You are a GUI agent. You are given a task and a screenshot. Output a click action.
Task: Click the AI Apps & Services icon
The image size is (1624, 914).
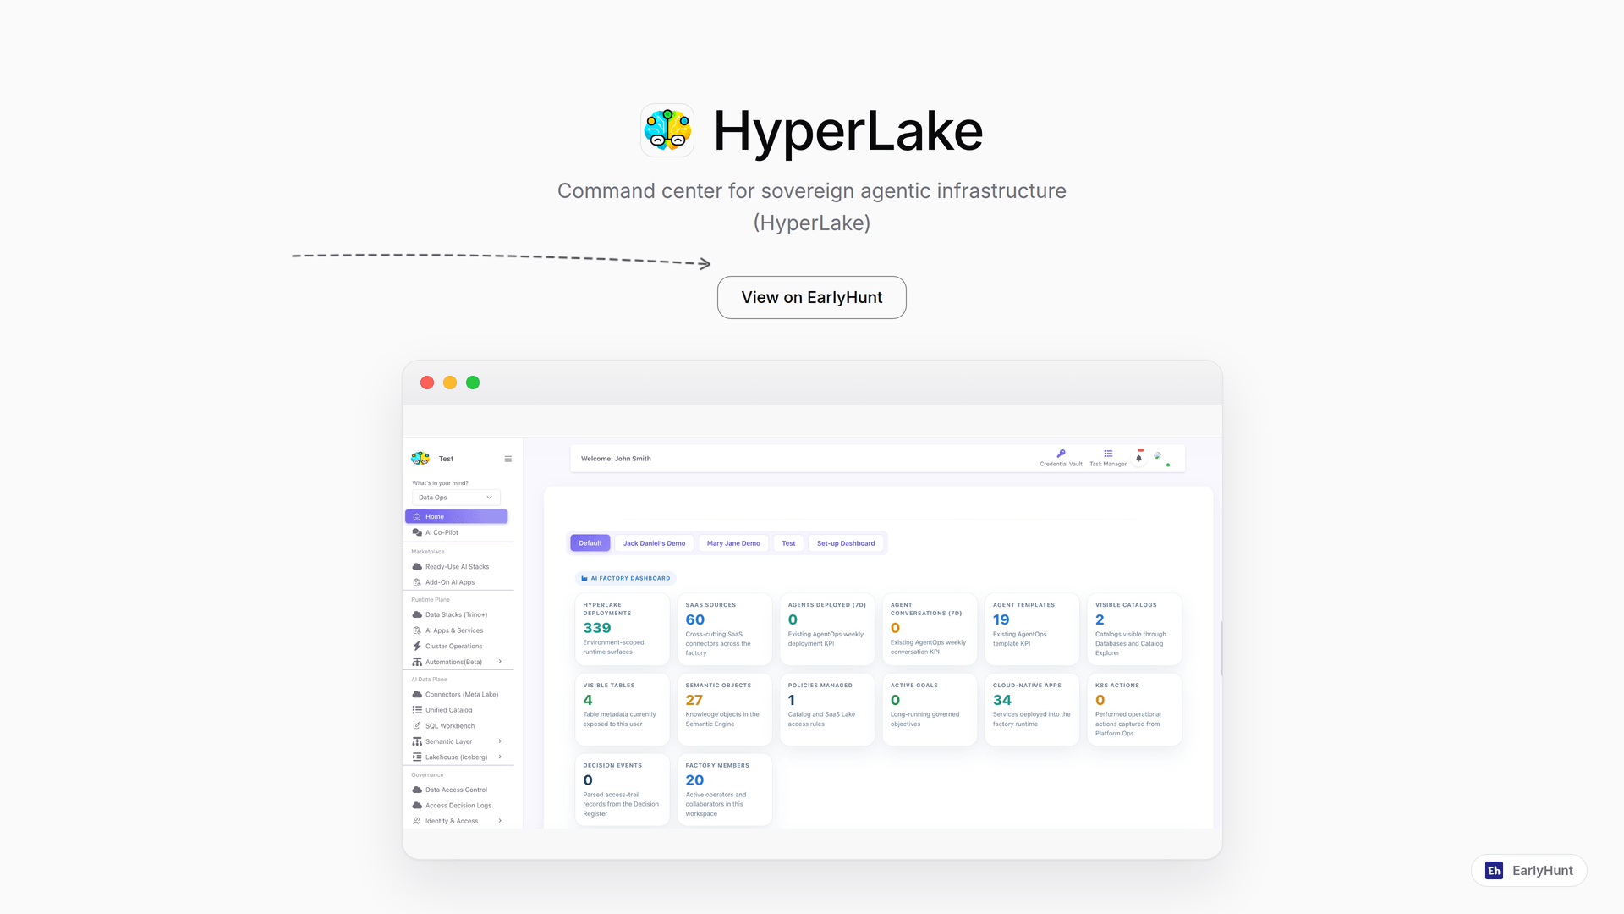(417, 630)
